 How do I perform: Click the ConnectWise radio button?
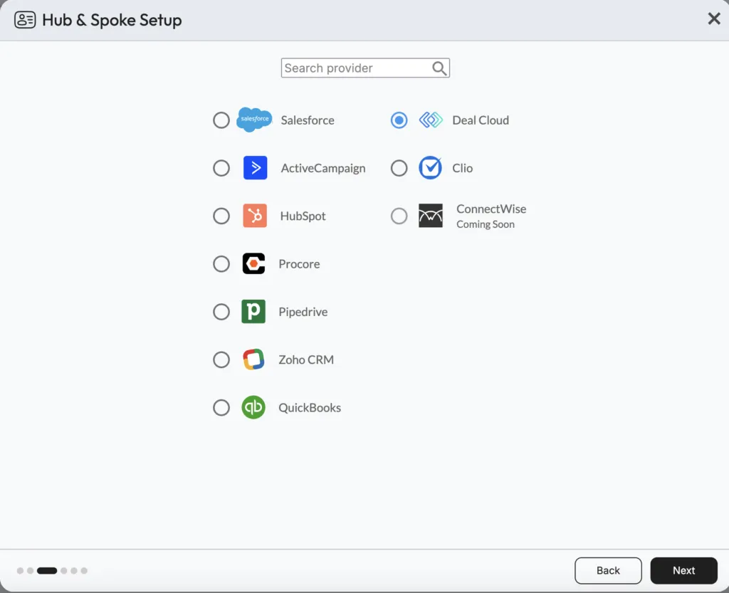(x=399, y=216)
